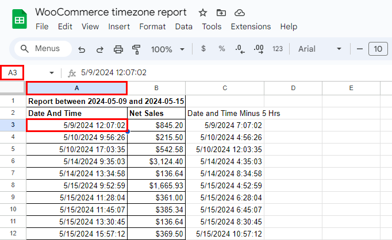
Task: Check the cloud document status icon
Action: point(240,13)
